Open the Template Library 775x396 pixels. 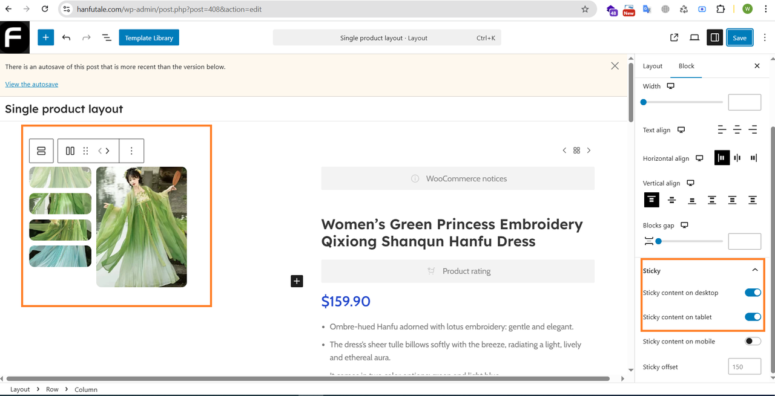tap(149, 37)
